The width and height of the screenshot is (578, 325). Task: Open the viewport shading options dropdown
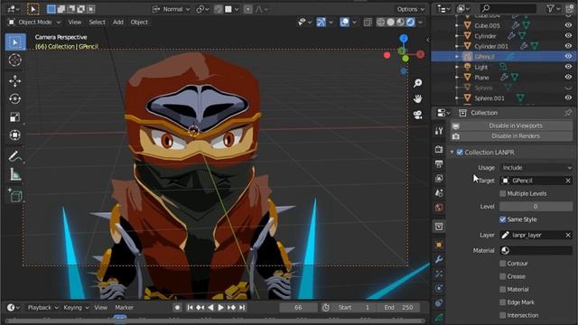tap(420, 23)
